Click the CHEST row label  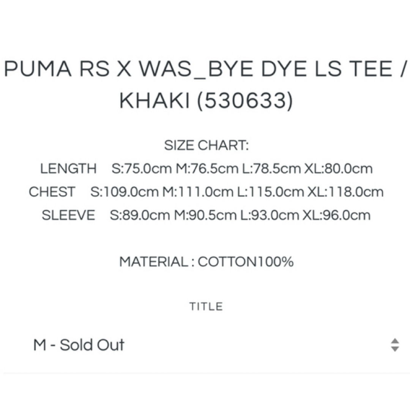click(x=52, y=192)
